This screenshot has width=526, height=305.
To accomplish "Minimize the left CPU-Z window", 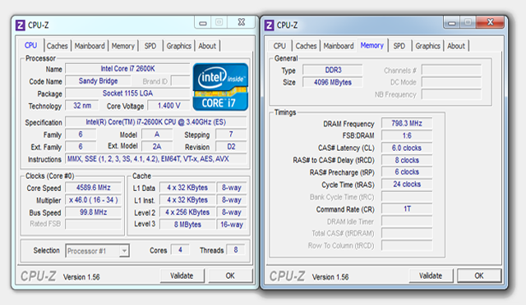I will [x=203, y=23].
